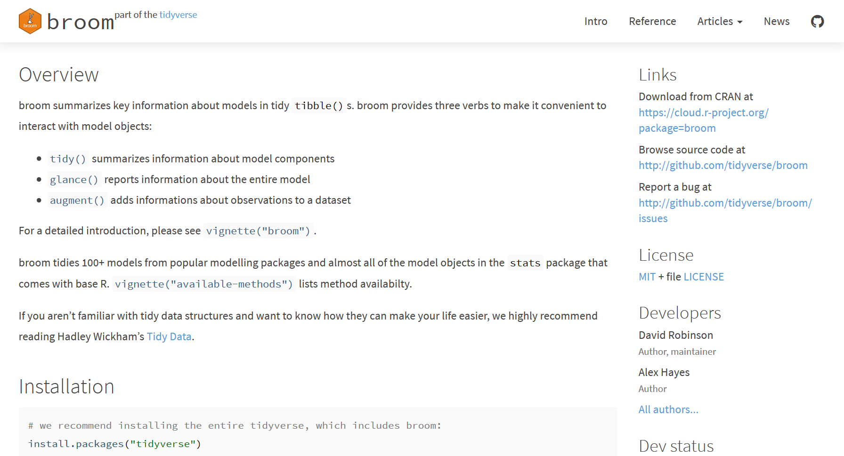Image resolution: width=844 pixels, height=456 pixels.
Task: Open the CRAN download link
Action: (x=703, y=120)
